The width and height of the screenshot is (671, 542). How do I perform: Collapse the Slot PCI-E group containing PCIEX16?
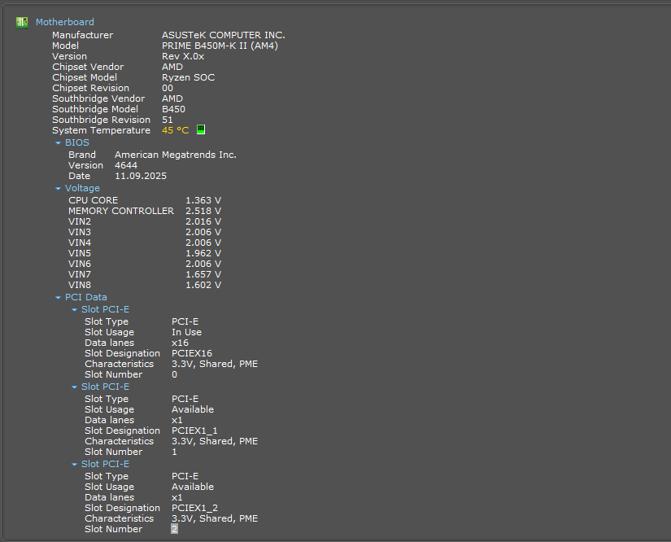[x=74, y=310]
